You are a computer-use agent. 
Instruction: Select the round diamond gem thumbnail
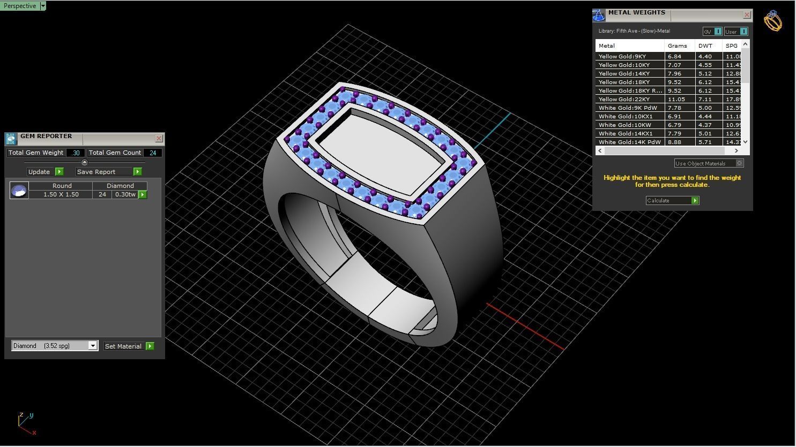19,190
